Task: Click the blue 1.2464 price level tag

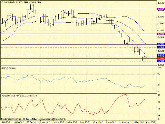Action: (161, 55)
